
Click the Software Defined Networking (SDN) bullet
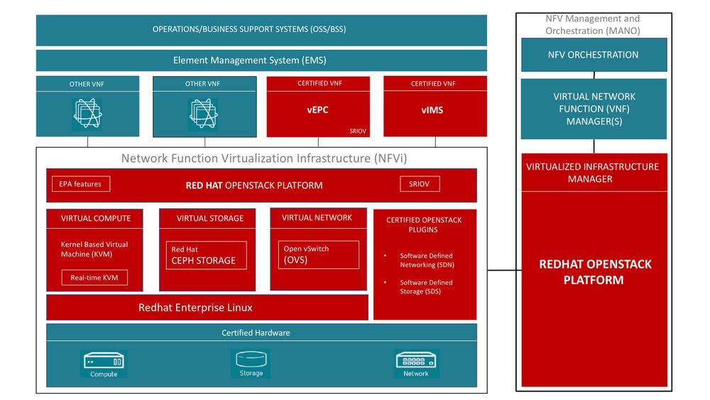[x=427, y=260]
